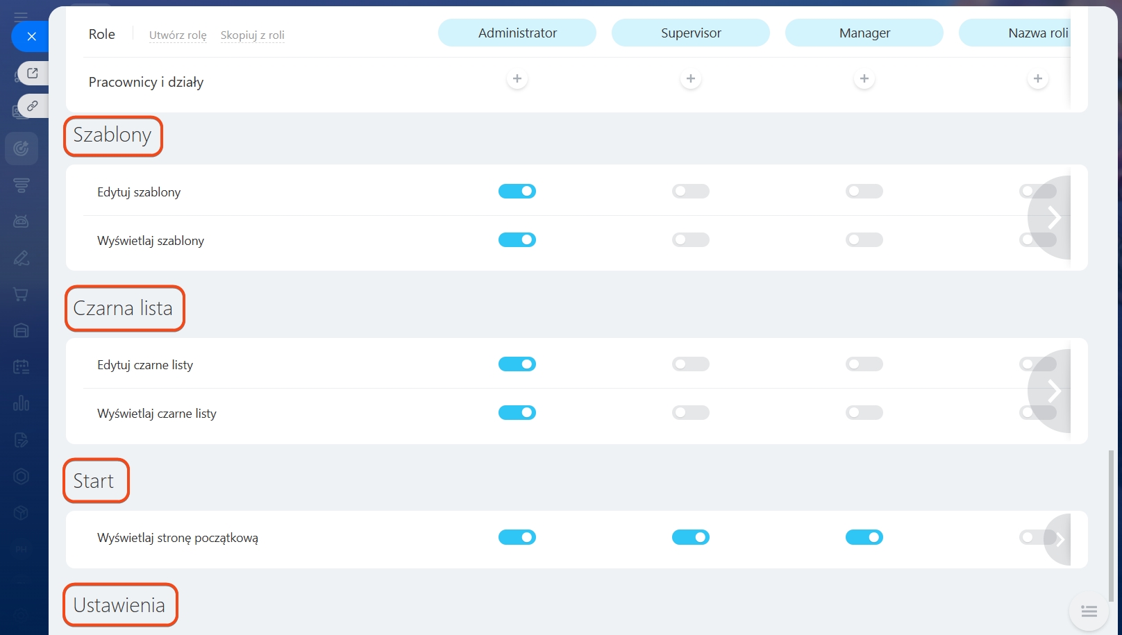Open the bar chart analytics icon
The image size is (1122, 635).
tap(22, 403)
